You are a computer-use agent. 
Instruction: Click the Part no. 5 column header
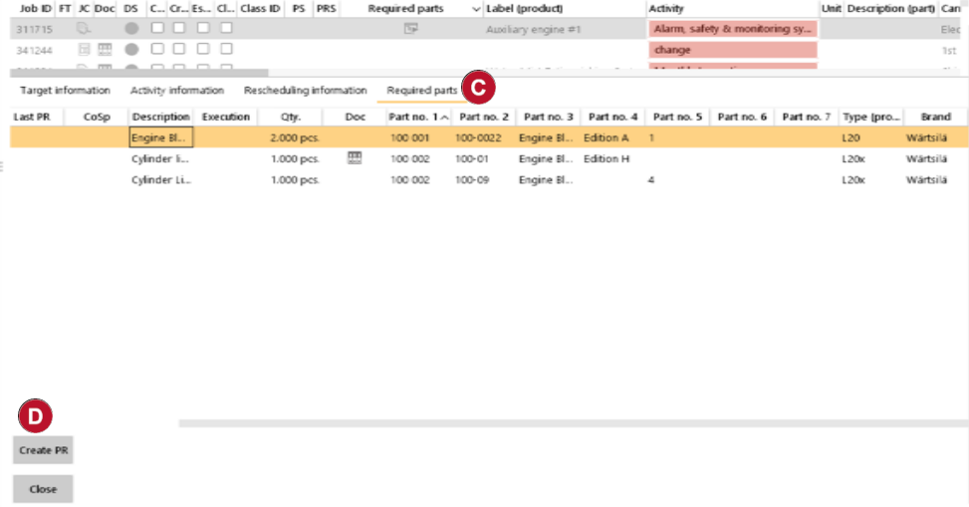pyautogui.click(x=677, y=117)
